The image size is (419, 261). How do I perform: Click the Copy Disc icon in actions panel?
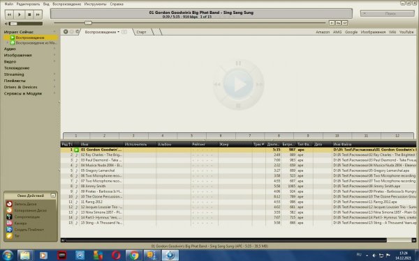click(9, 210)
